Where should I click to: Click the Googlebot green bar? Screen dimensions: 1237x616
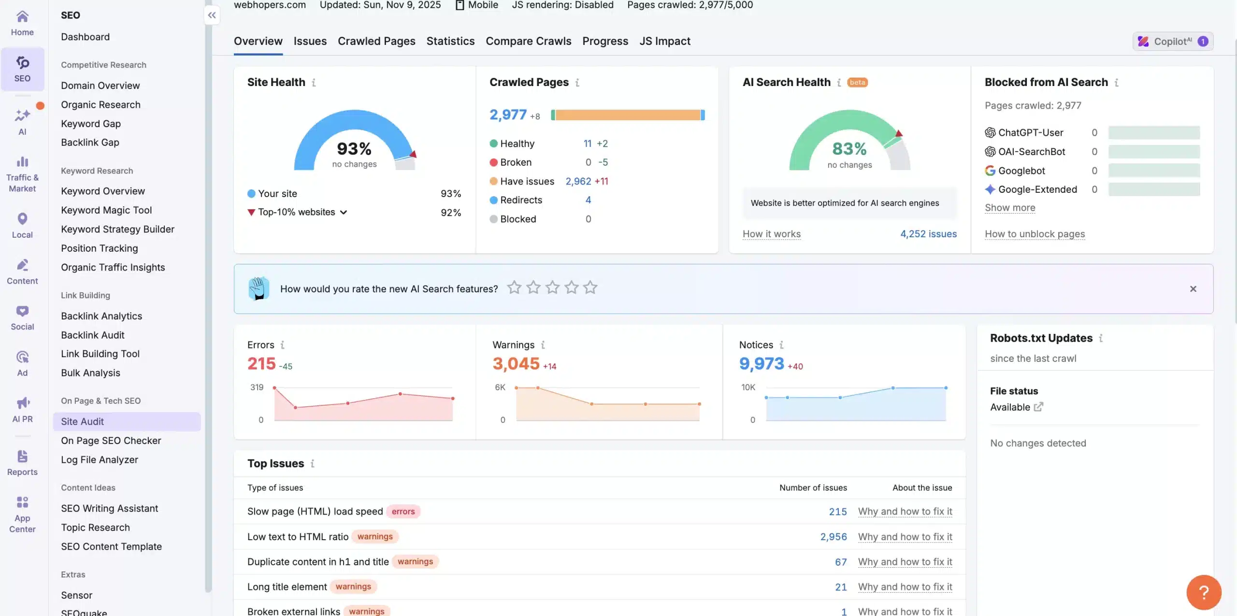pyautogui.click(x=1154, y=171)
